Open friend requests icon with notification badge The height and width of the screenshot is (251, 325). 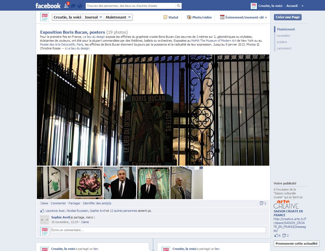(66, 6)
